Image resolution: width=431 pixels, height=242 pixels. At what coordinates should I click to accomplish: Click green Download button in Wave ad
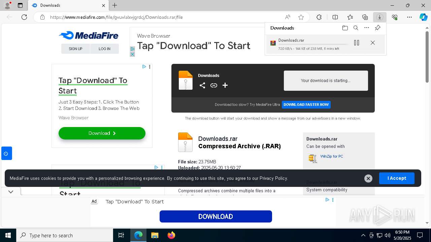pyautogui.click(x=102, y=133)
